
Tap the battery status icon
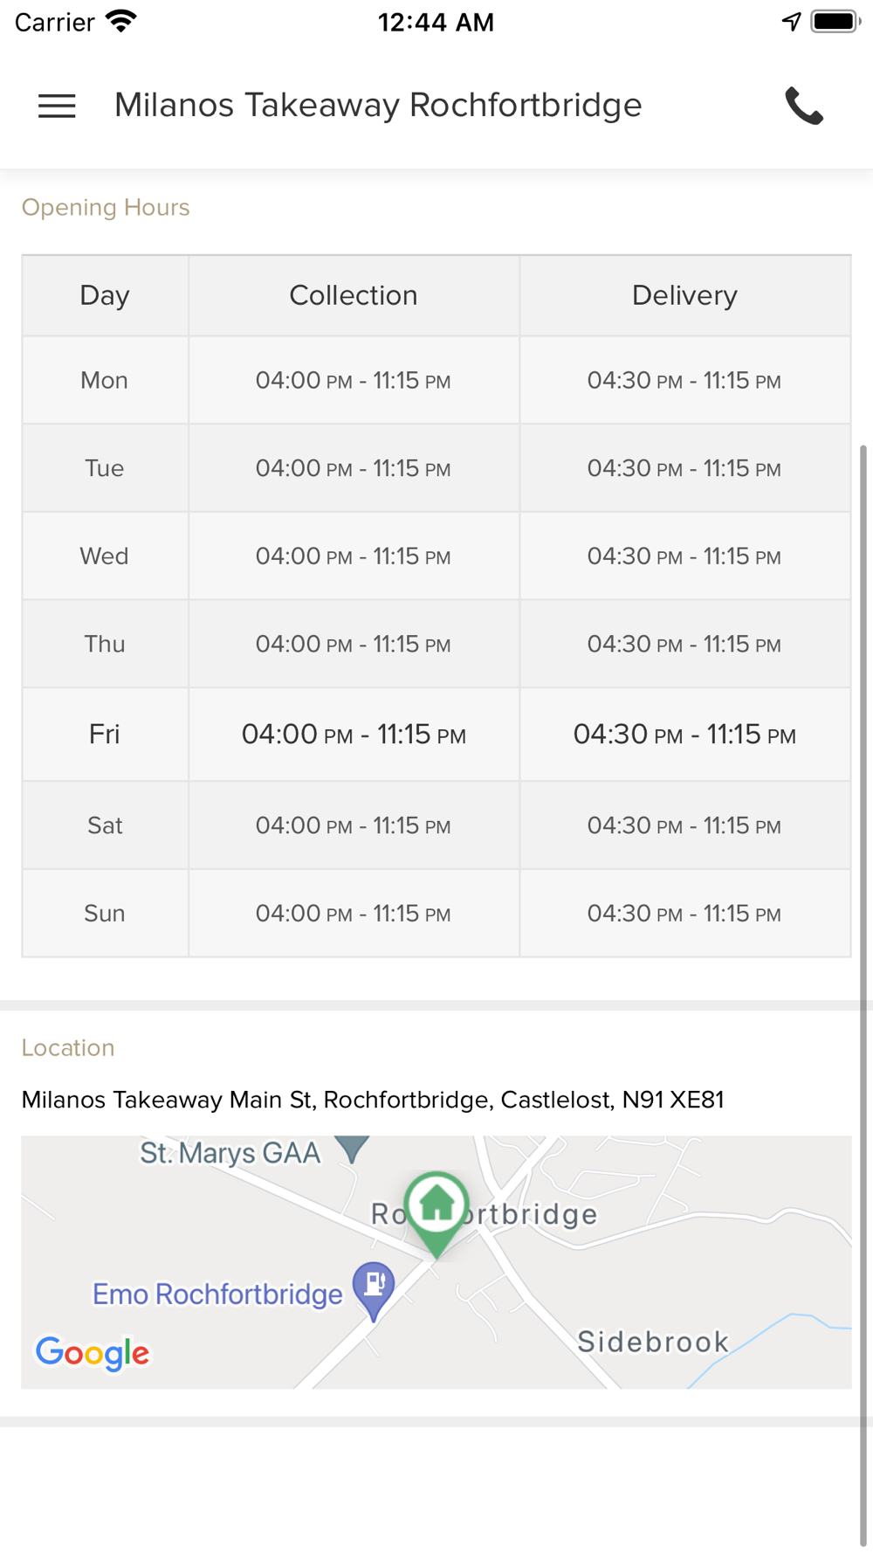835,22
